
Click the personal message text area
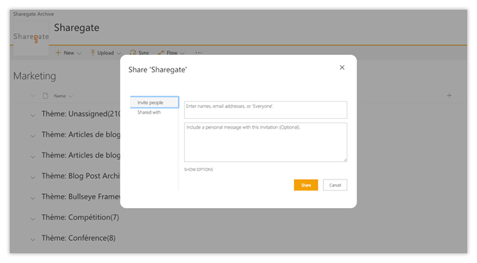265,142
